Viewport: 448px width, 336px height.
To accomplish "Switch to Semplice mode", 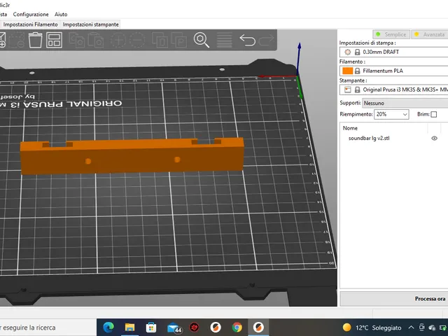I will point(391,34).
